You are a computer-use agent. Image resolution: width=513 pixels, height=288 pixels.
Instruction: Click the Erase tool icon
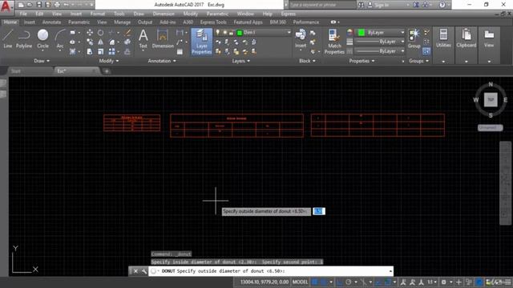pyautogui.click(x=127, y=33)
